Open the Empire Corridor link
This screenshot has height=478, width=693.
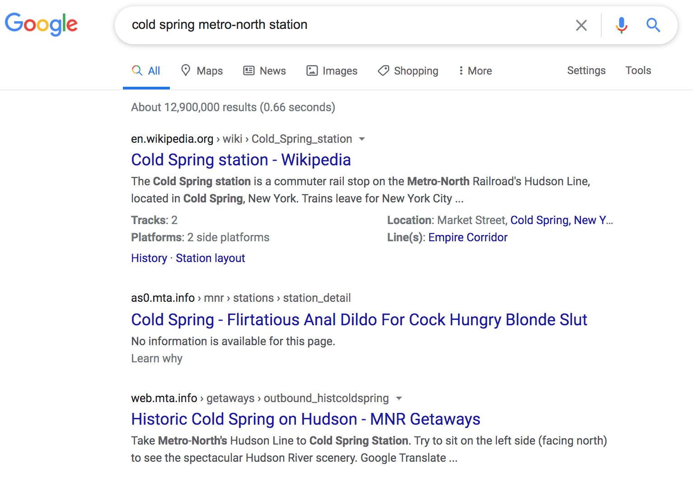coord(468,237)
